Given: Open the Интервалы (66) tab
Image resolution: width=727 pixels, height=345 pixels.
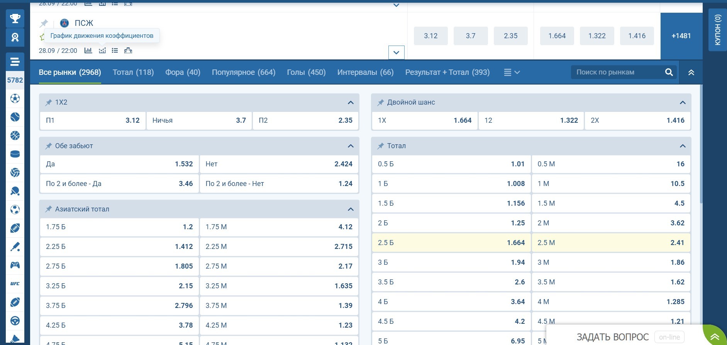Looking at the screenshot, I should [x=365, y=72].
